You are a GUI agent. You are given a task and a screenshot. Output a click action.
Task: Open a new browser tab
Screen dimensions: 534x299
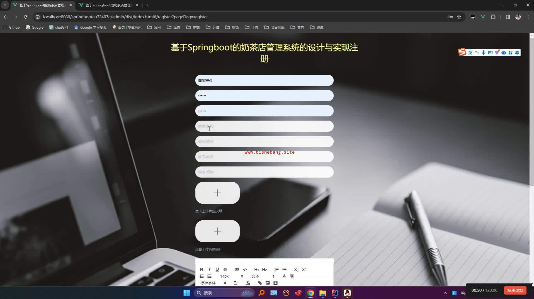tap(147, 5)
